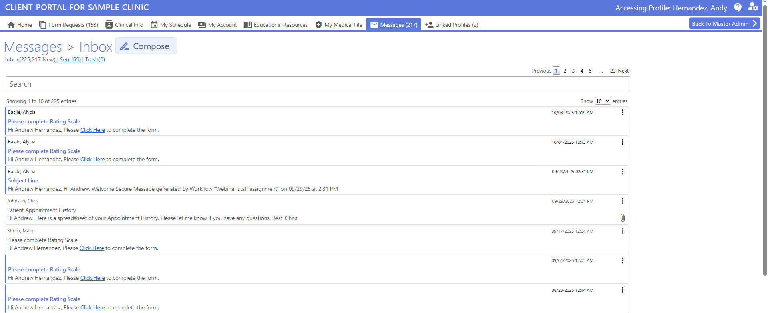Click the page vertical scrollbar
Viewport: 768px width, 313px height.
point(765,140)
